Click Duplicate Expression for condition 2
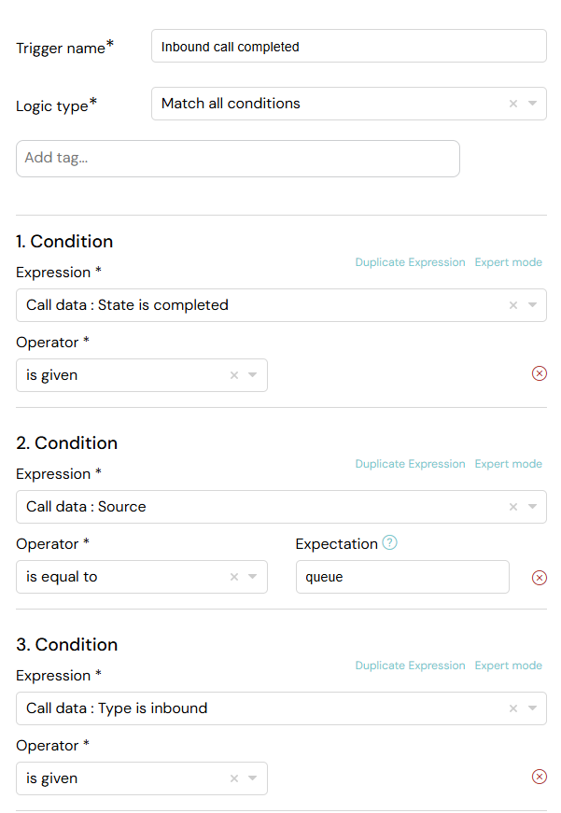The height and width of the screenshot is (813, 561). pyautogui.click(x=410, y=464)
